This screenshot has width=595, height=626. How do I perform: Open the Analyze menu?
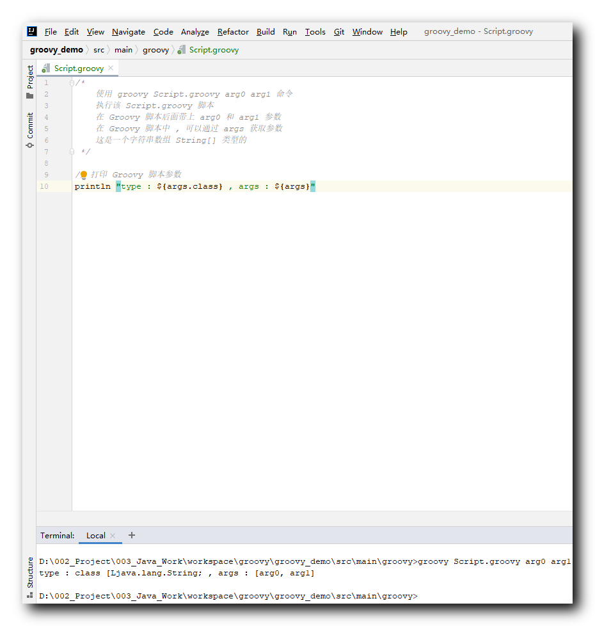pos(195,32)
